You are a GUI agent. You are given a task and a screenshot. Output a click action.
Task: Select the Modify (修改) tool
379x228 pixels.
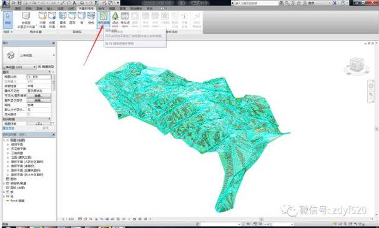pyautogui.click(x=8, y=19)
